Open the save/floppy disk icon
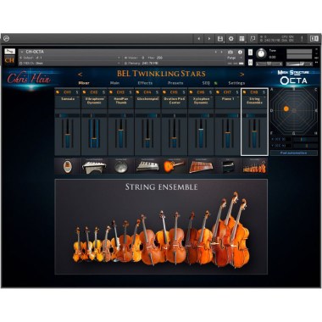This screenshot has height=322, width=322. [220, 39]
